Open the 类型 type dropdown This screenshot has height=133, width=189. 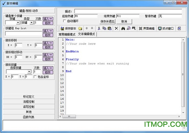32,23
